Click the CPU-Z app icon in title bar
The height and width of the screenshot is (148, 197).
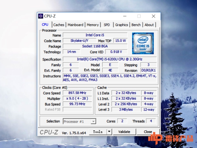coord(40,16)
